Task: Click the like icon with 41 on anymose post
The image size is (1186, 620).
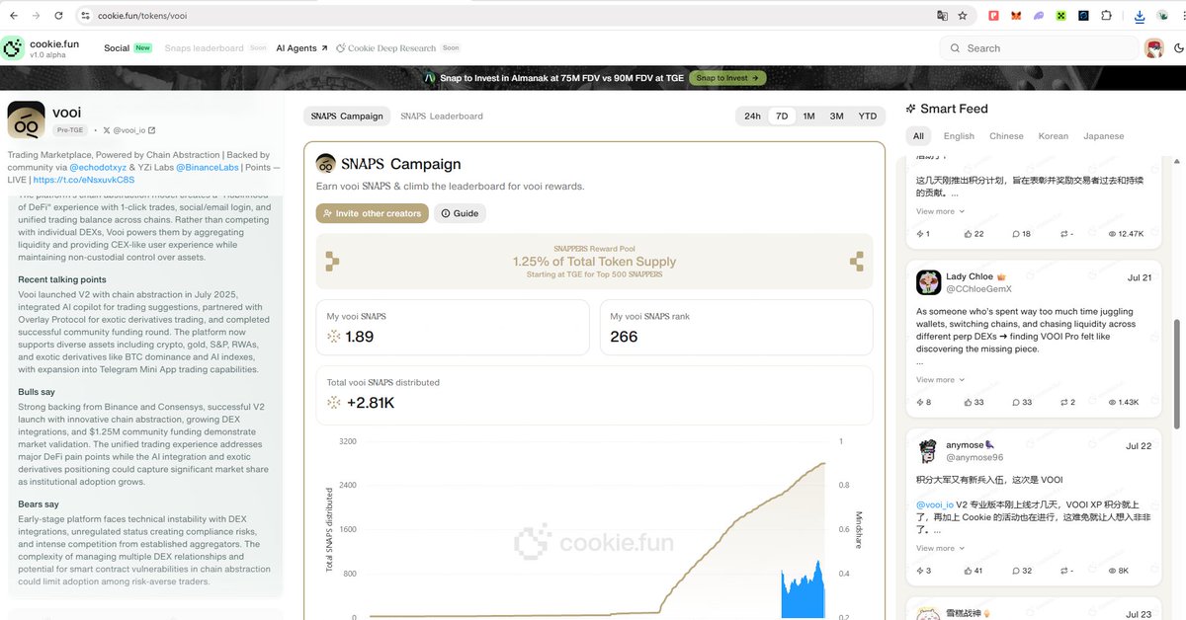Action: pos(969,571)
